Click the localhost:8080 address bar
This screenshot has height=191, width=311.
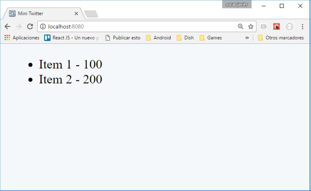pyautogui.click(x=137, y=27)
